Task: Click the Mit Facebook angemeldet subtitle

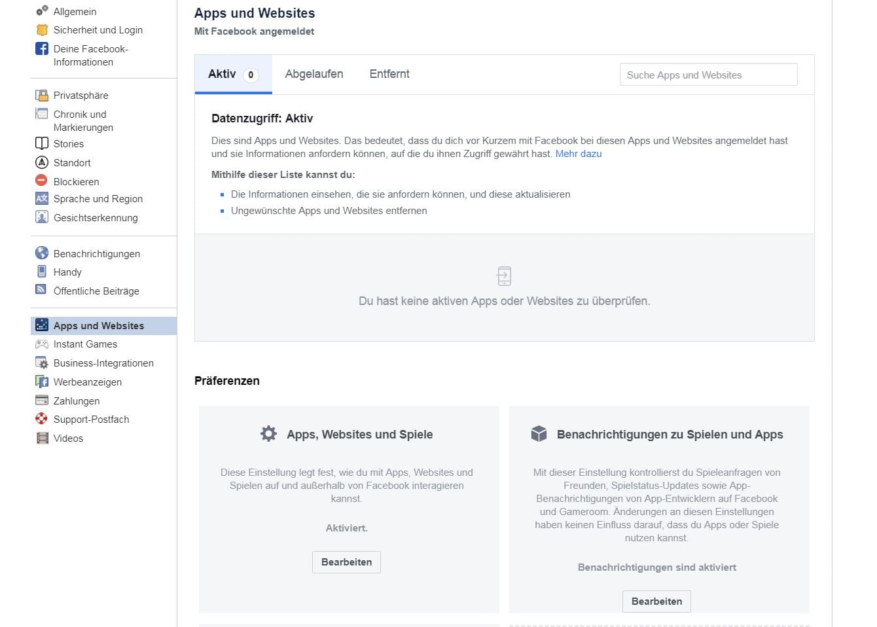Action: (x=254, y=31)
